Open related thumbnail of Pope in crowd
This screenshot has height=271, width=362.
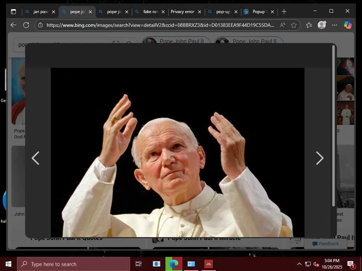coord(345,113)
